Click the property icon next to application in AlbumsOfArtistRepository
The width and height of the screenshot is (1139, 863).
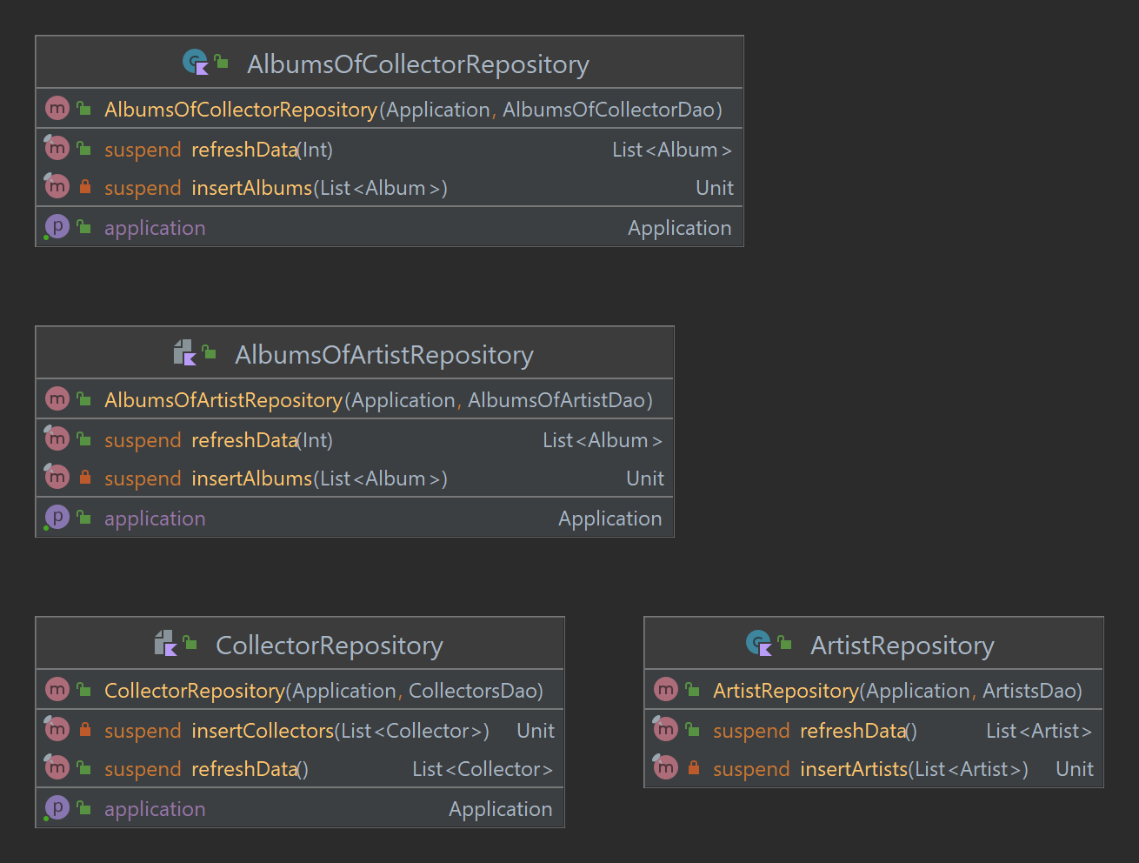pos(57,516)
